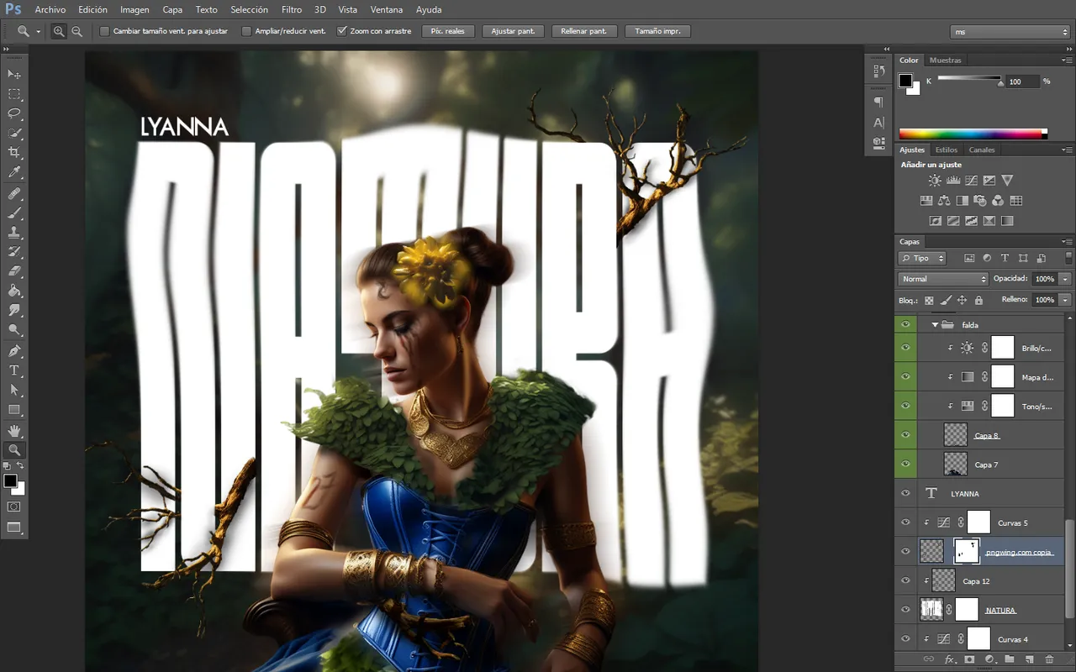Click the delete layer trash icon
Screen dimensions: 1076x672
[1050, 659]
